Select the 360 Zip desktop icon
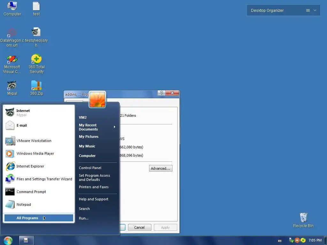 36,88
